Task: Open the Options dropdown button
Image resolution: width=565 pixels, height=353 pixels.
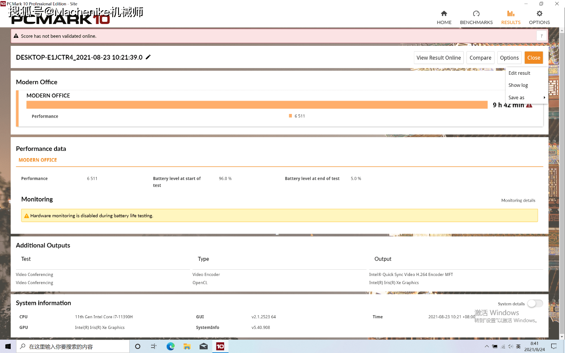Action: click(x=509, y=58)
